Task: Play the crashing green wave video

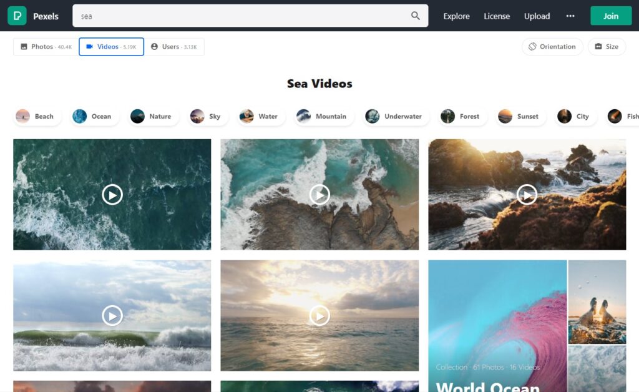Action: coord(112,316)
